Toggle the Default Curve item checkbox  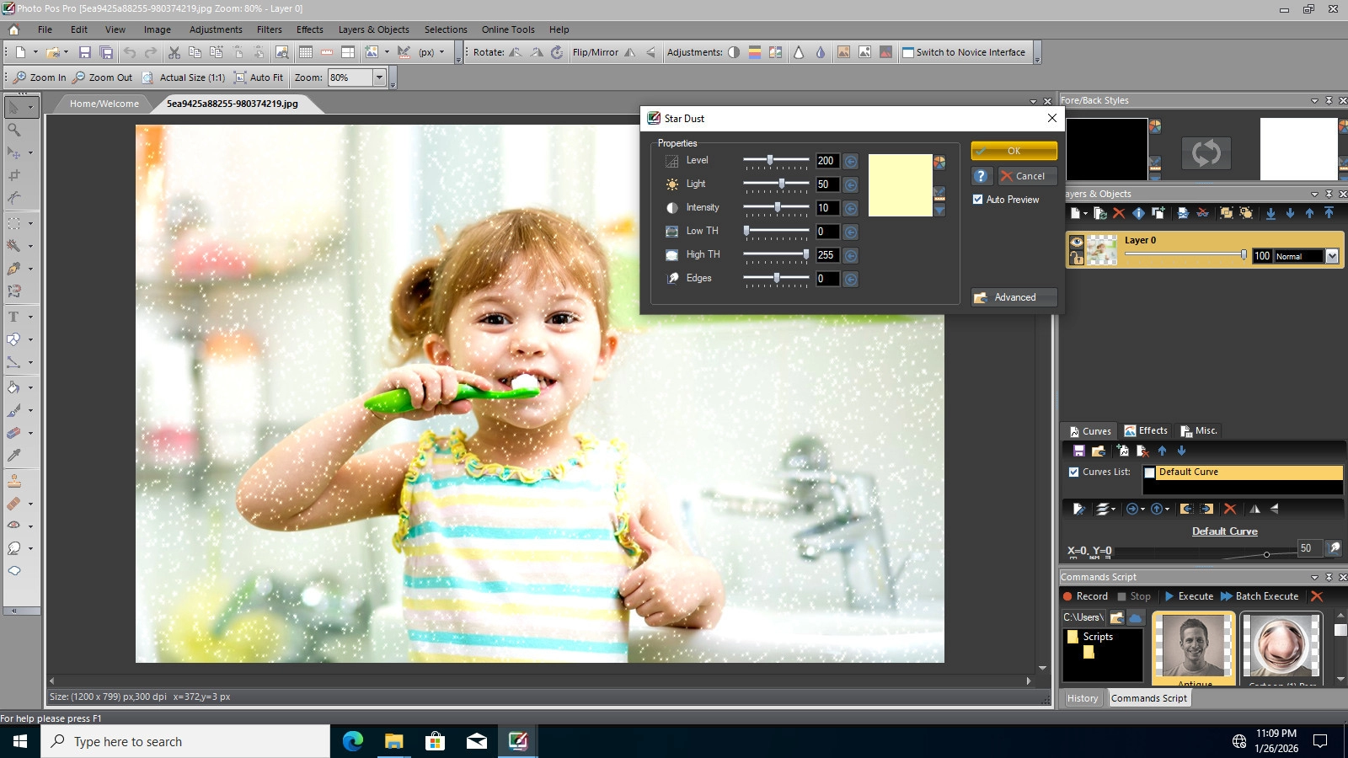point(1150,472)
